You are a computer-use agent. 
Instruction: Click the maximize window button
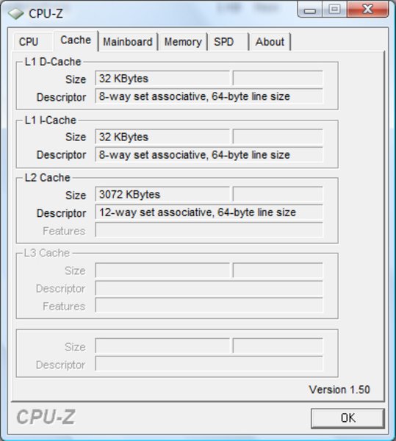click(334, 10)
